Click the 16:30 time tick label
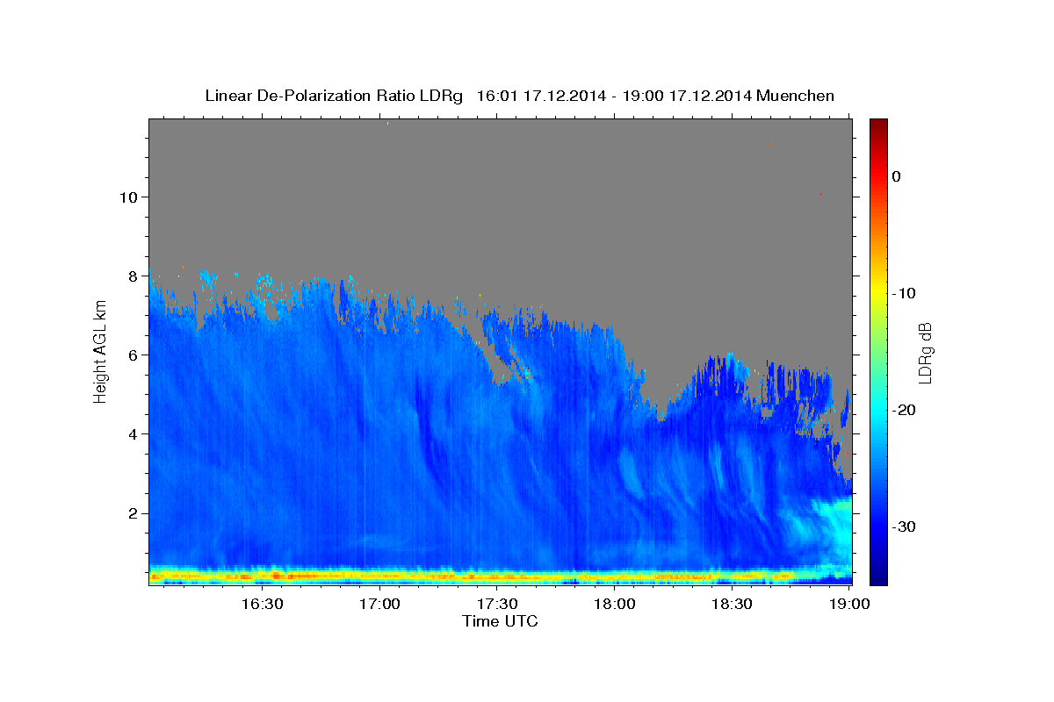Viewport: 1054px width, 702px height. (262, 604)
